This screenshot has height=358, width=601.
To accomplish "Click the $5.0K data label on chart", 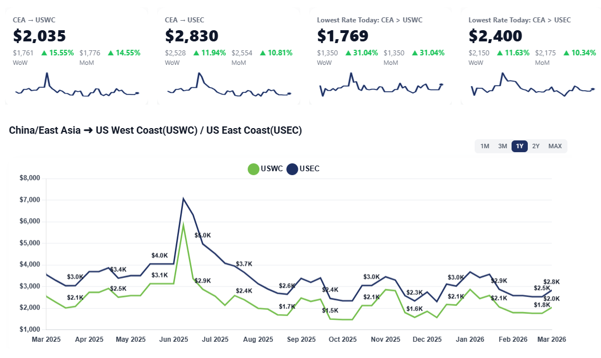I will (202, 235).
